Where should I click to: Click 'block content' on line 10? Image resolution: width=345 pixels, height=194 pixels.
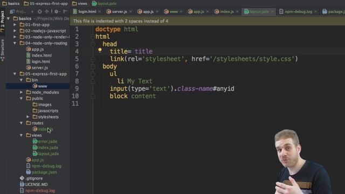pos(133,96)
